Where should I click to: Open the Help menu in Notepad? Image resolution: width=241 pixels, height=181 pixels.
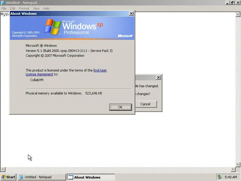click(46, 8)
